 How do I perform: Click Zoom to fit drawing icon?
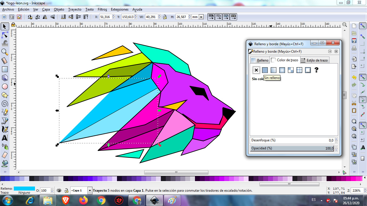click(354, 129)
